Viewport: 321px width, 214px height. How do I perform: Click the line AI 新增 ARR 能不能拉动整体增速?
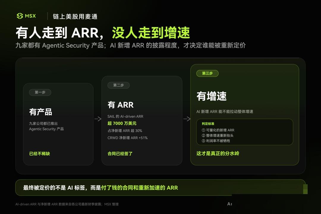[225, 112]
